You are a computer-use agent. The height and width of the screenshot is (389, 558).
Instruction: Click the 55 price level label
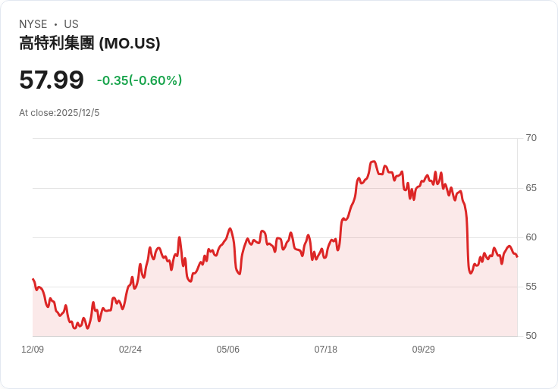[531, 287]
